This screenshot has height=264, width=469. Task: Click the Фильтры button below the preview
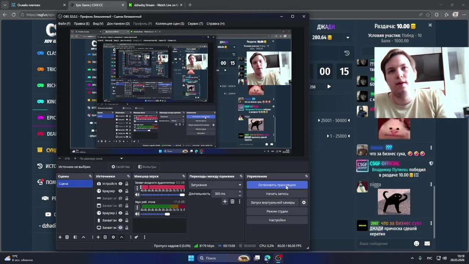[x=147, y=167]
